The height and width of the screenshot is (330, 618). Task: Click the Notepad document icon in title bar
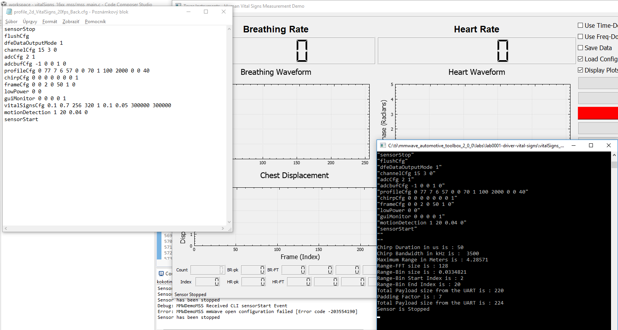click(x=9, y=12)
